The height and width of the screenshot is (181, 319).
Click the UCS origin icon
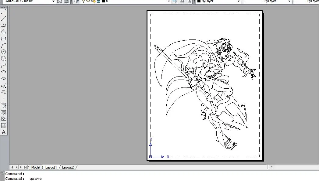(x=151, y=157)
